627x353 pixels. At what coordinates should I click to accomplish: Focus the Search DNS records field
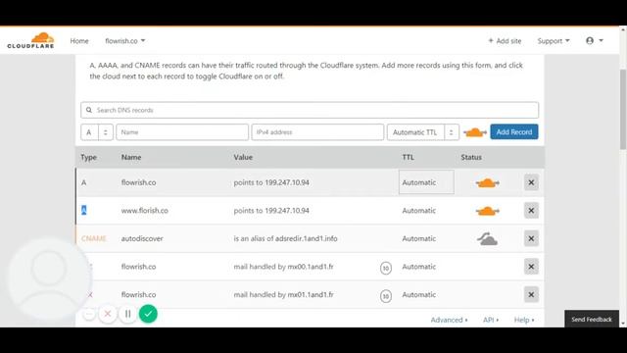pos(310,110)
